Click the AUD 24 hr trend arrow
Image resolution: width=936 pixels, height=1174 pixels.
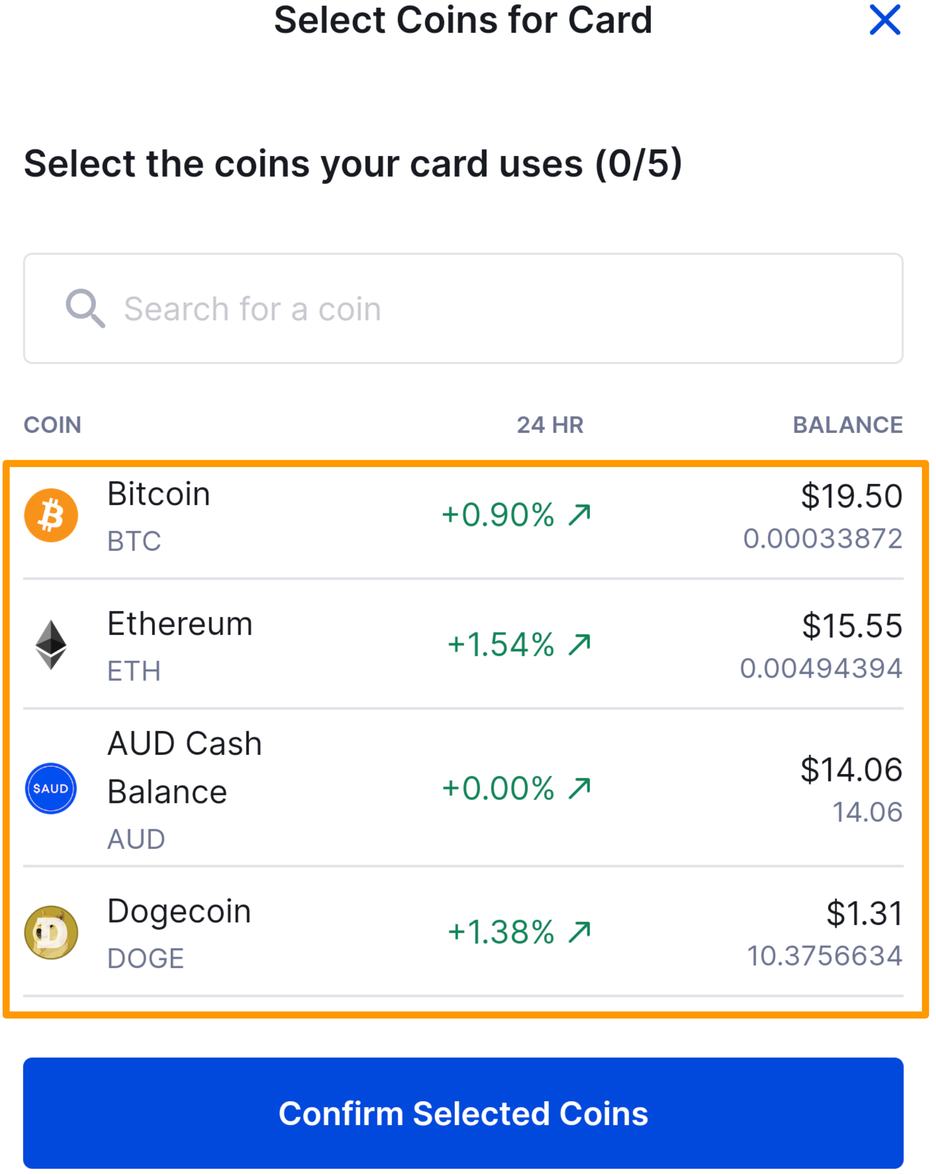[580, 788]
